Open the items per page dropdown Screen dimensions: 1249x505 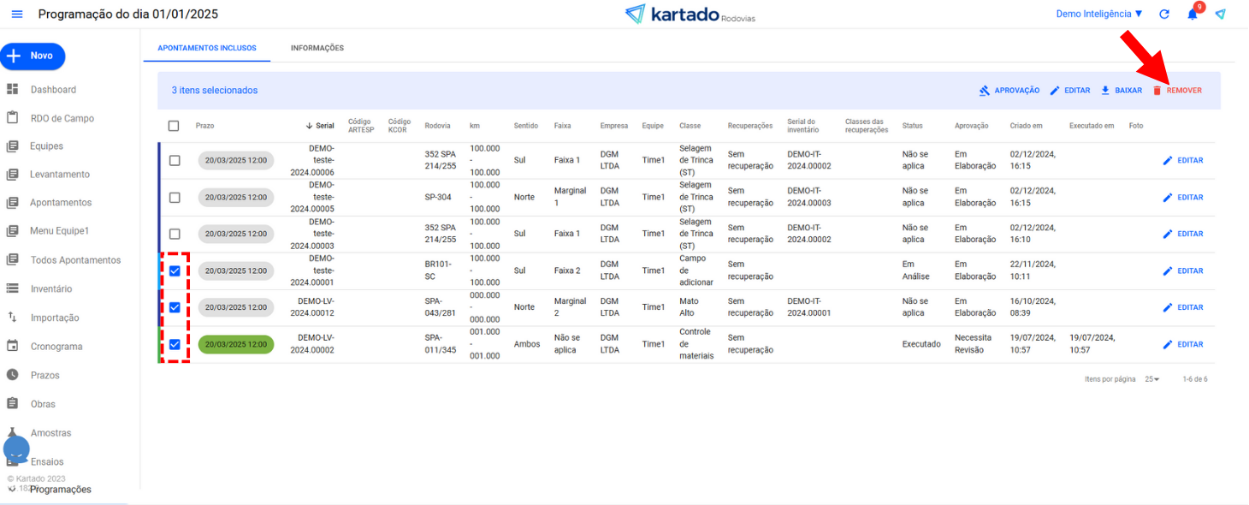point(1152,379)
